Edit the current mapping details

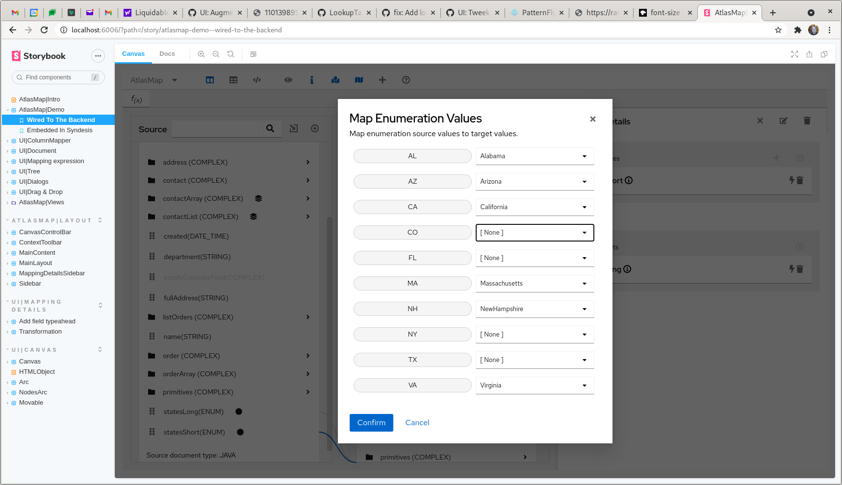point(783,121)
